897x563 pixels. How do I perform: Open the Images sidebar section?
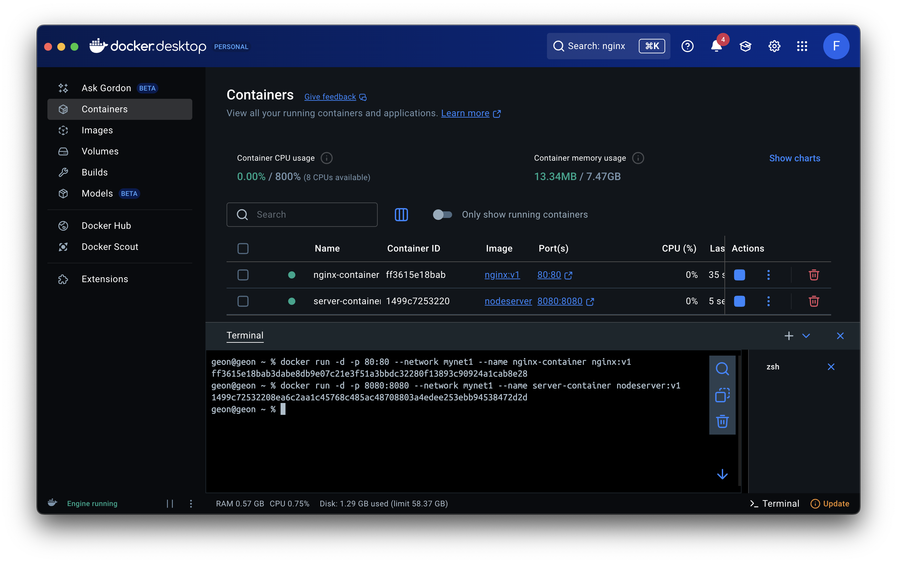(x=120, y=130)
